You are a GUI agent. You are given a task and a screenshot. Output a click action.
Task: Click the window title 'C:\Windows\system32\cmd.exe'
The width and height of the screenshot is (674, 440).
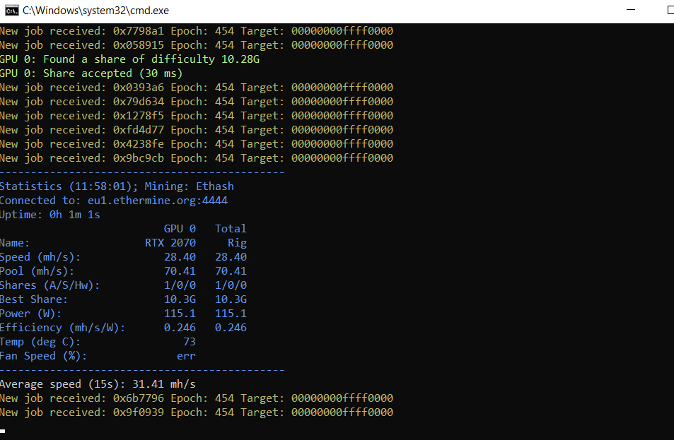[96, 11]
